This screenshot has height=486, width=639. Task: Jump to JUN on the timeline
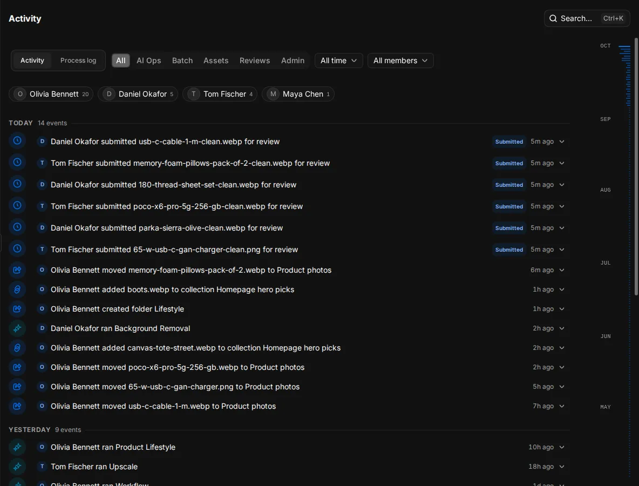pyautogui.click(x=605, y=336)
